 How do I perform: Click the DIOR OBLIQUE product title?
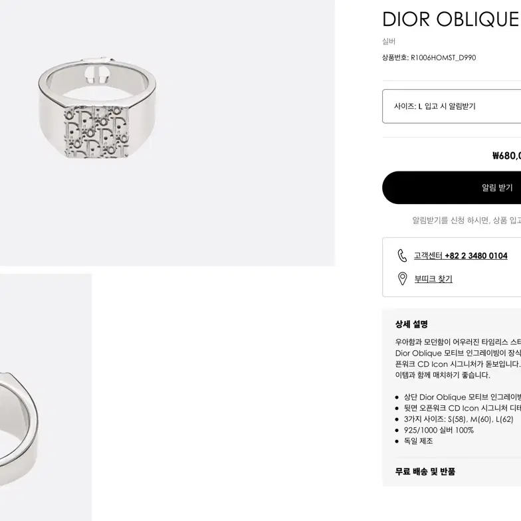coord(451,19)
